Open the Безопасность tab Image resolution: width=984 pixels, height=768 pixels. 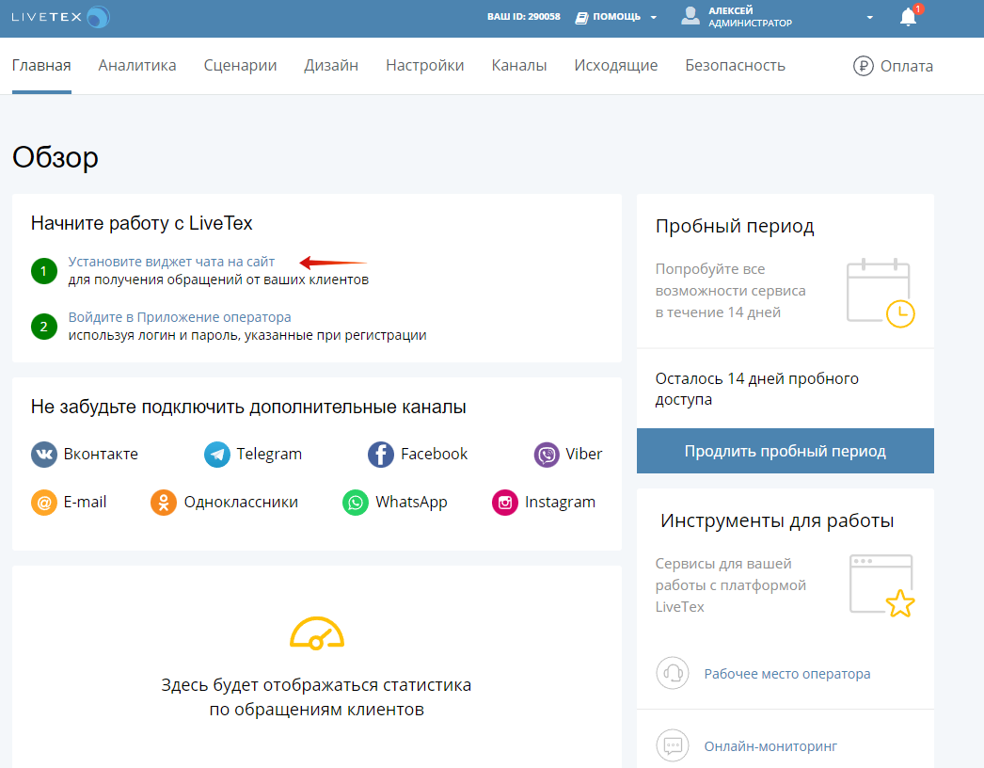735,65
